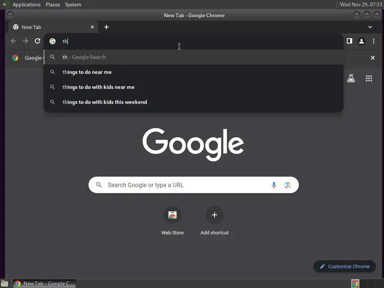Open the profile avatar menu
The width and height of the screenshot is (384, 288).
(x=361, y=41)
